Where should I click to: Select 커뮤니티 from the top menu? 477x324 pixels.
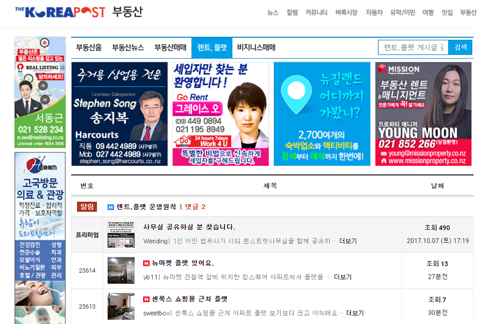316,12
